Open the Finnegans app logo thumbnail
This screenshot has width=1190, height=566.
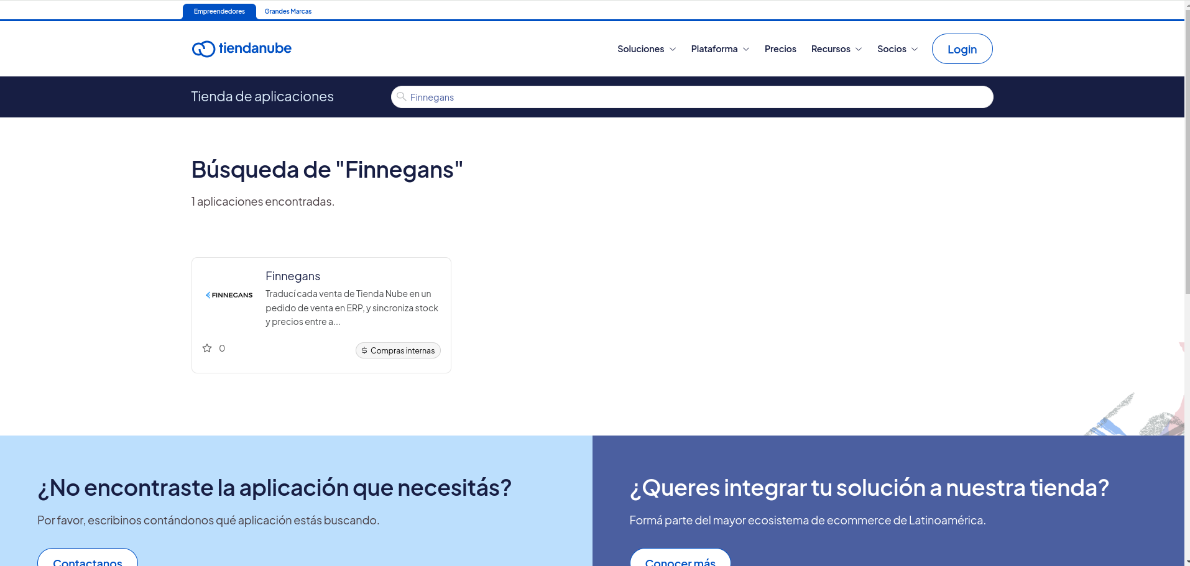click(229, 295)
